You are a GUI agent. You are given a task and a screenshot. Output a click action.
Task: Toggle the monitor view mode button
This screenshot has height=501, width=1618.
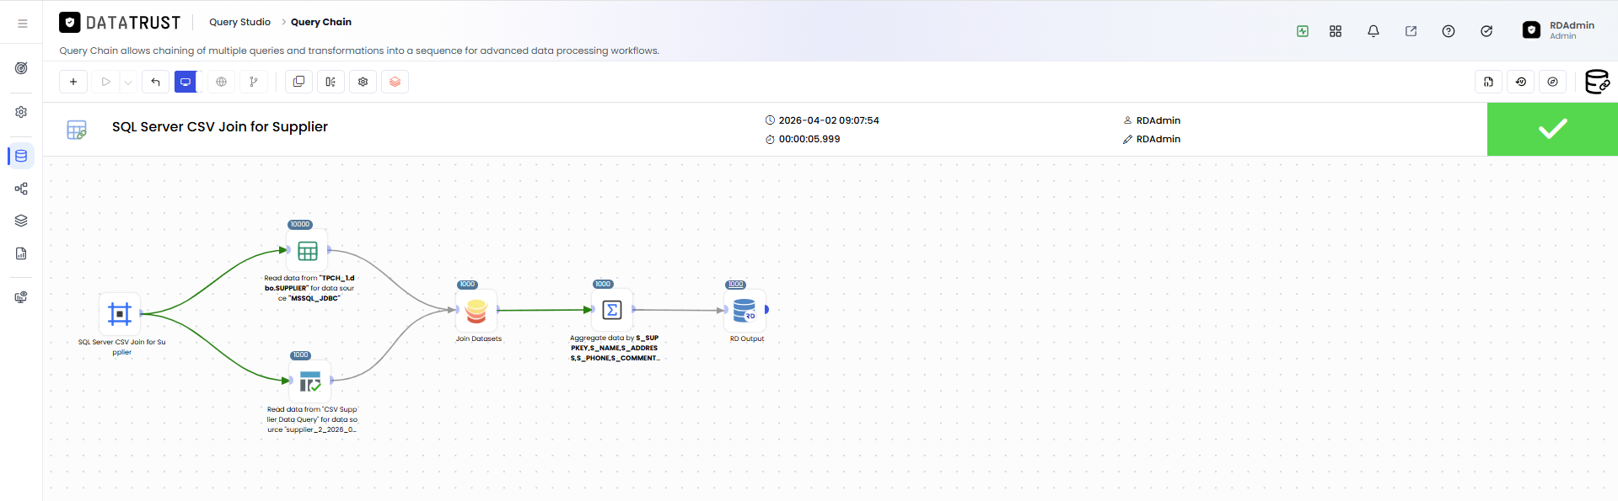(185, 82)
